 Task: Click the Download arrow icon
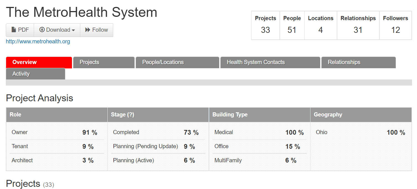pos(42,30)
